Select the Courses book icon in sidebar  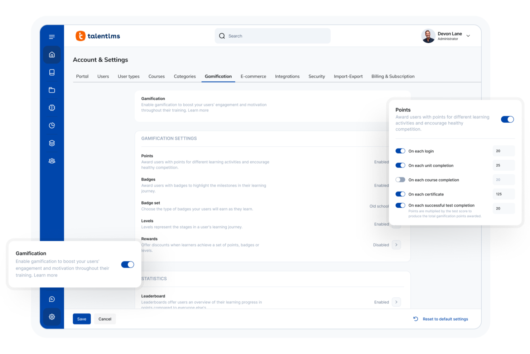52,72
